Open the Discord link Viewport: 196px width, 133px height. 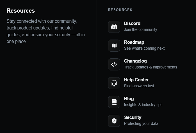132,24
